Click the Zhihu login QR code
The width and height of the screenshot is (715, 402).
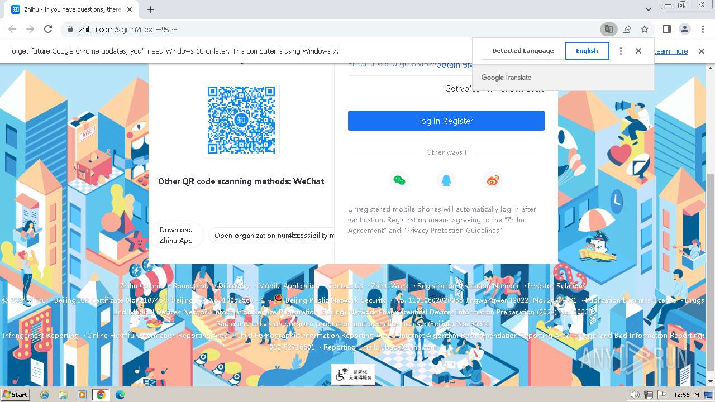coord(241,120)
